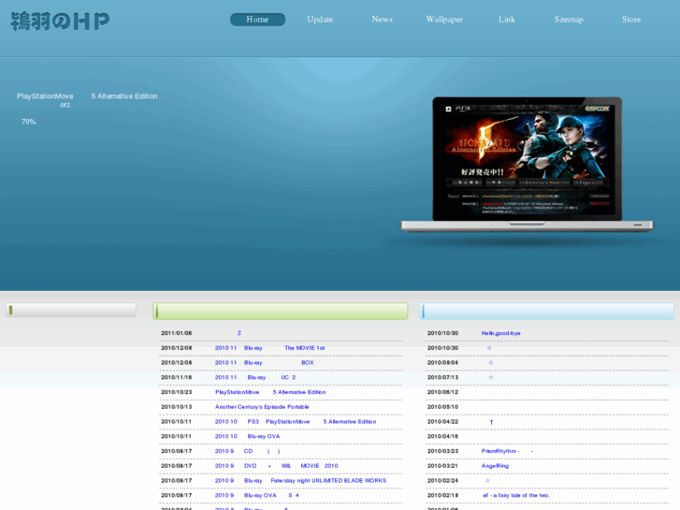Open Another Century's Episode Portable link
This screenshot has height=510, width=680.
point(262,407)
